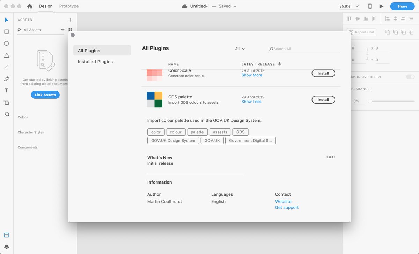
Task: Open the plugin Website link
Action: (283, 202)
